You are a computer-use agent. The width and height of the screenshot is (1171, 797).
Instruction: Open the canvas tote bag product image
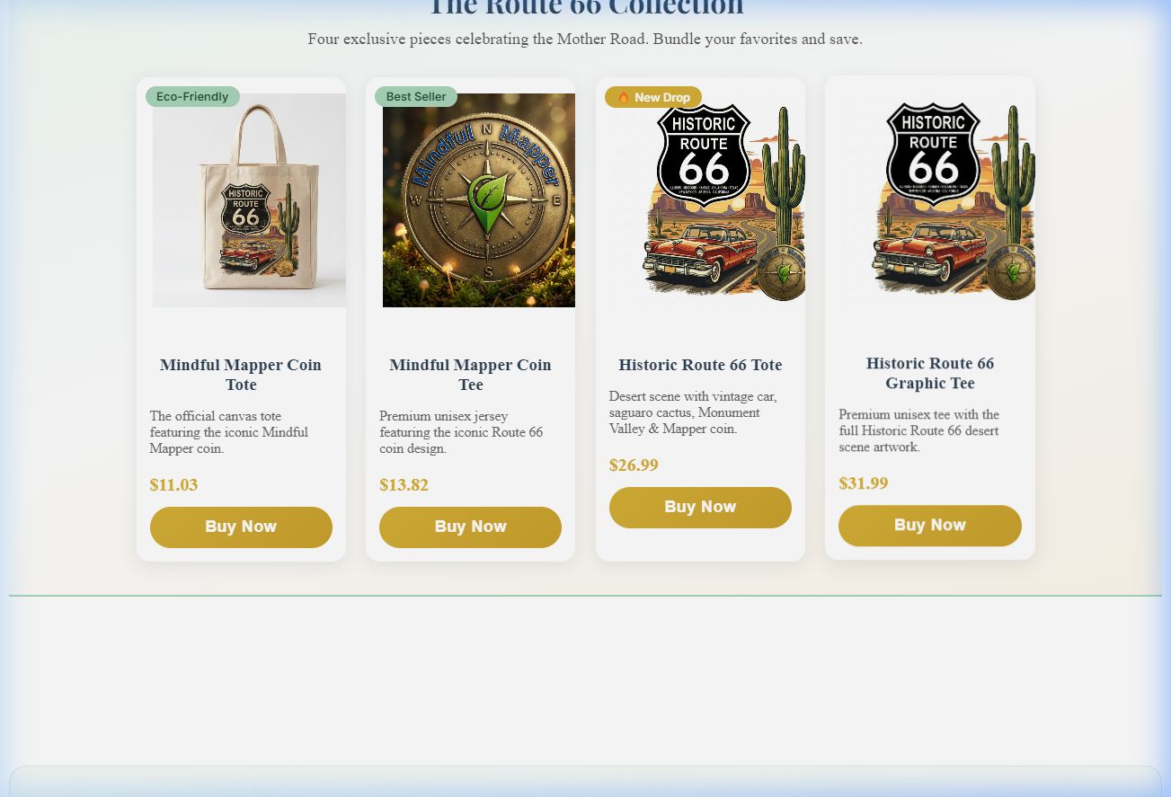pyautogui.click(x=249, y=200)
